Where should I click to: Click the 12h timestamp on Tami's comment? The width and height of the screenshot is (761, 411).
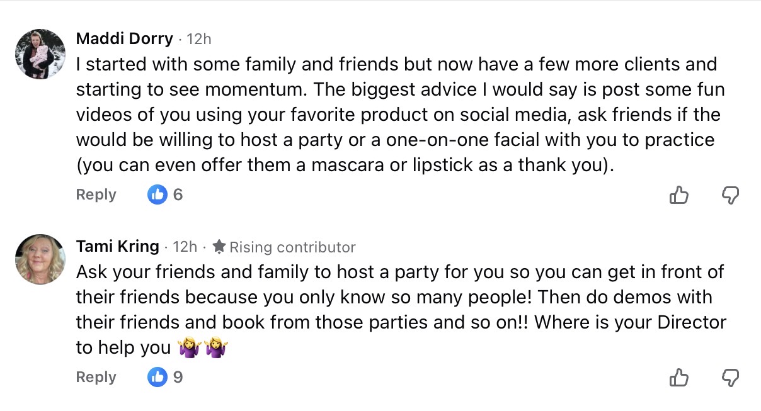185,247
